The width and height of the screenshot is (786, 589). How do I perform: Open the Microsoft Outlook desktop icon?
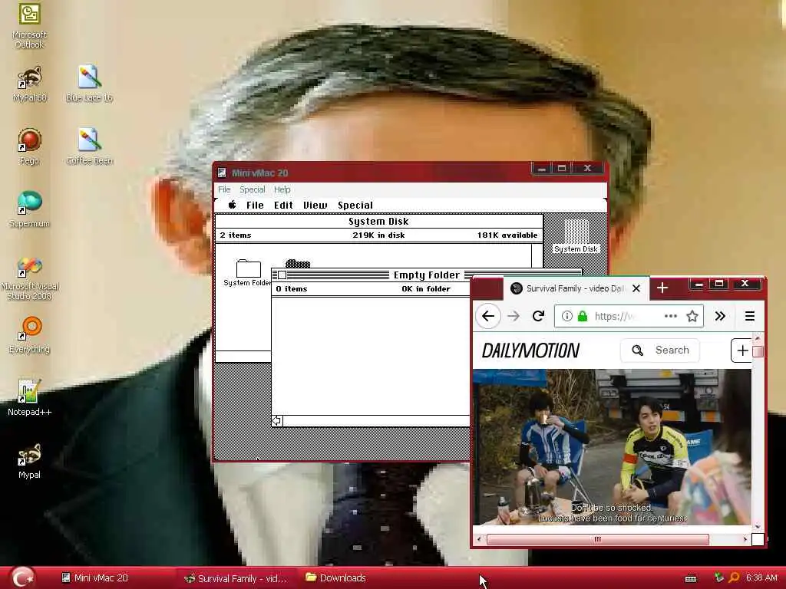pos(29,25)
